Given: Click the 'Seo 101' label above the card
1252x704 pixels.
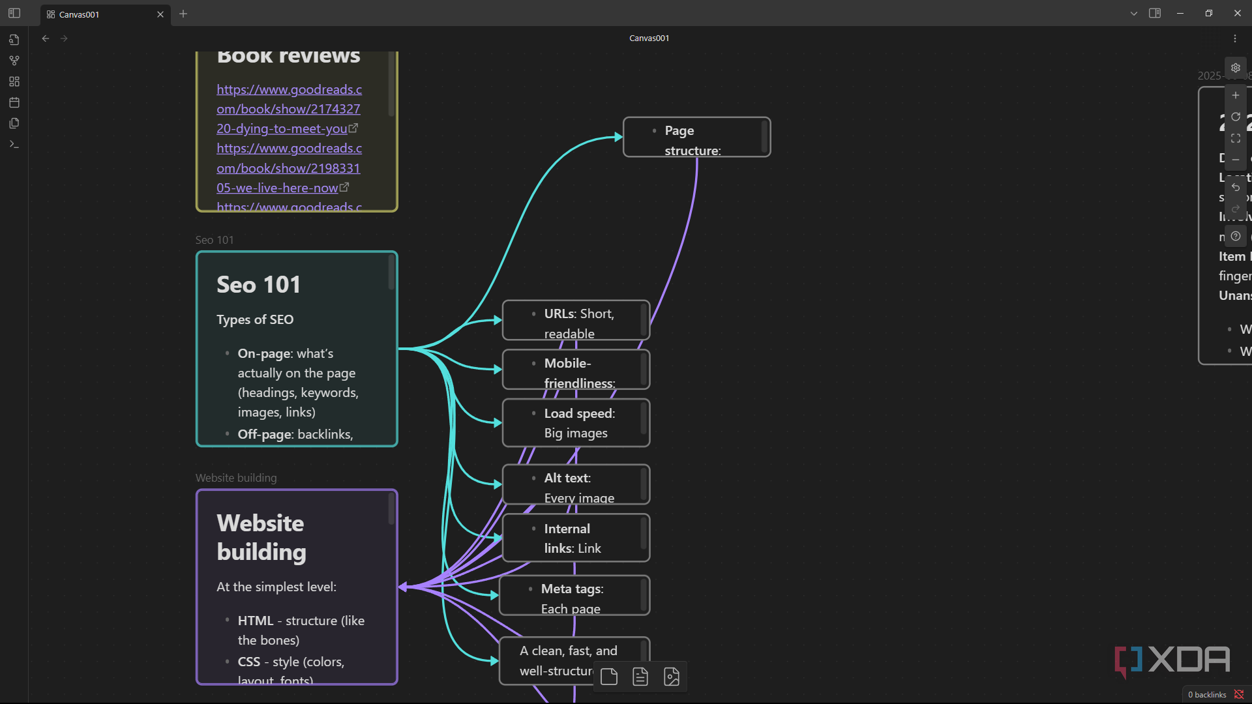Looking at the screenshot, I should coord(215,240).
